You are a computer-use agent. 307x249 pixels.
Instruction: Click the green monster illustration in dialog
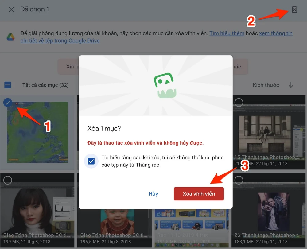[165, 86]
